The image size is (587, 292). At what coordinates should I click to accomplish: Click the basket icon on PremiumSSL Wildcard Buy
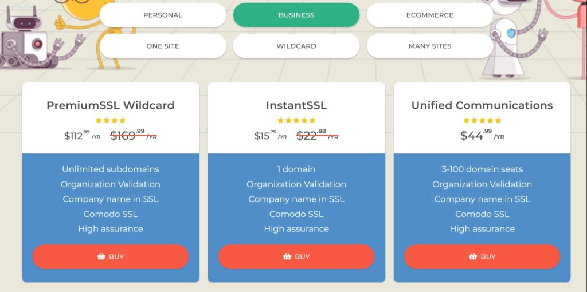(x=101, y=257)
